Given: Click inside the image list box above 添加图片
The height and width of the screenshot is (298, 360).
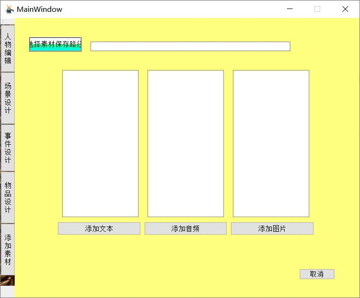Looking at the screenshot, I should [271, 143].
